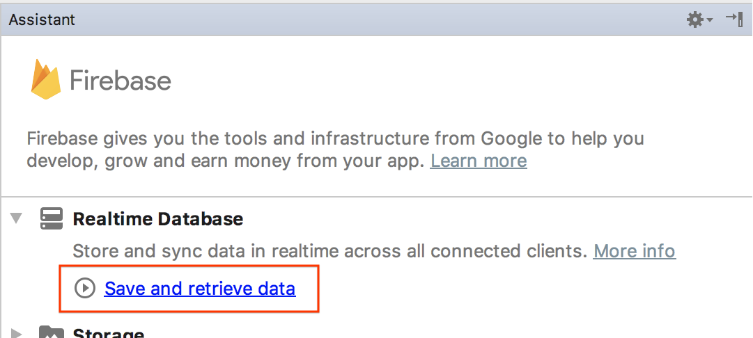
Task: Click the divider line above Realtime Database
Action: click(x=376, y=197)
